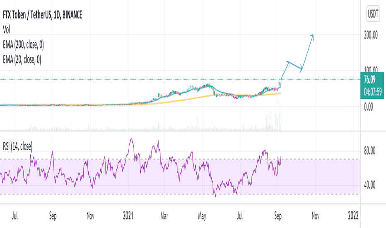Click the 0.00 price axis label

pos(368,107)
